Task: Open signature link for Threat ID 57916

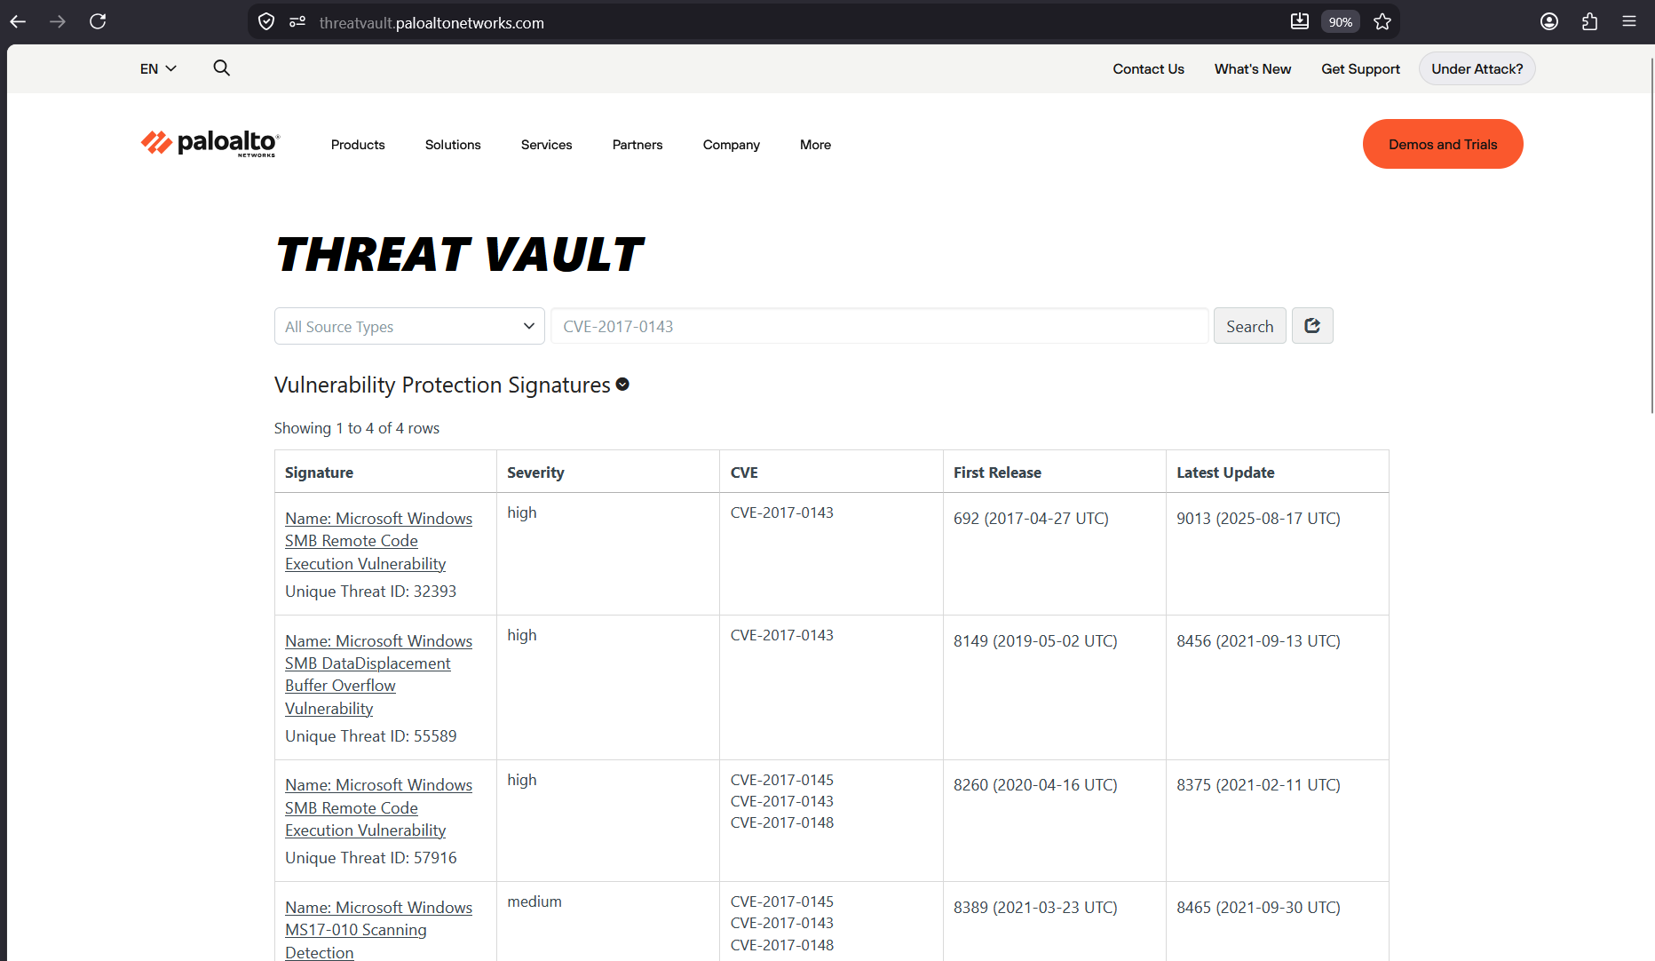Action: pos(378,807)
